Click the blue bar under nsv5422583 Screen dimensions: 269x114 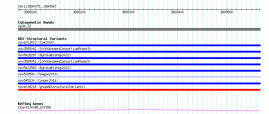click(139, 71)
